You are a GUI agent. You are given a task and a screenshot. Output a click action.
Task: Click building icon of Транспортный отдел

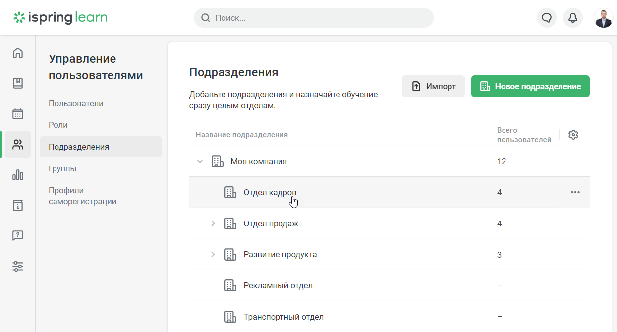[x=230, y=316]
